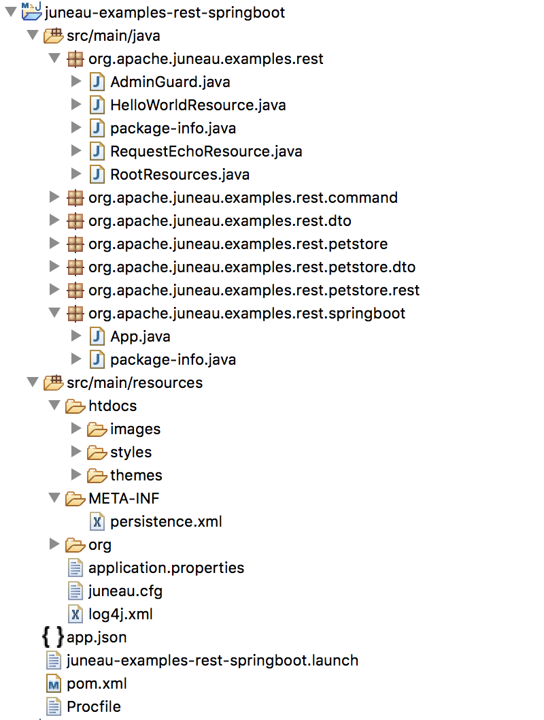Click the Maven icon beside pom.xml
This screenshot has height=720, width=544.
tap(54, 684)
